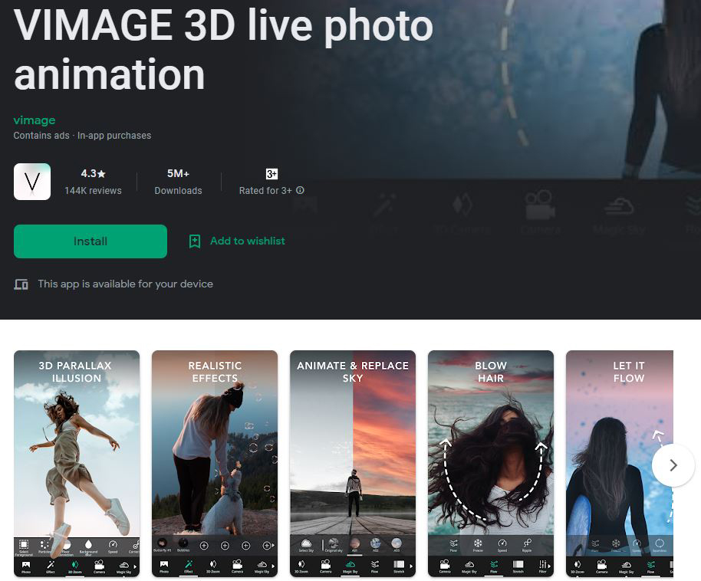Click 'Contains ads · In-app purchases' text

82,136
